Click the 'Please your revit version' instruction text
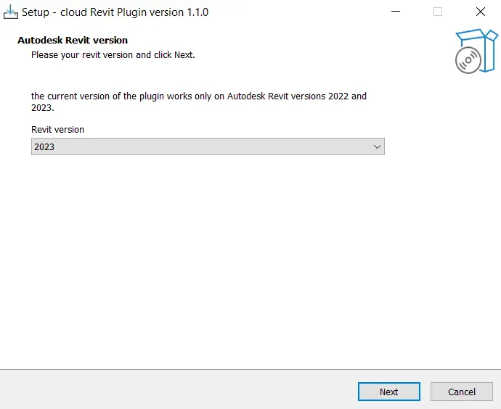Image resolution: width=501 pixels, height=409 pixels. [x=113, y=55]
